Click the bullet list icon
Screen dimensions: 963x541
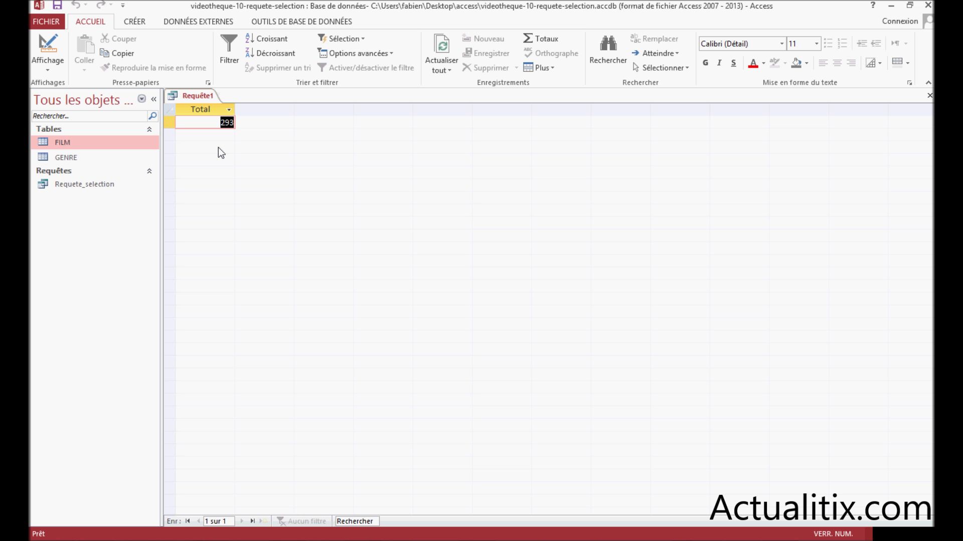(x=828, y=44)
